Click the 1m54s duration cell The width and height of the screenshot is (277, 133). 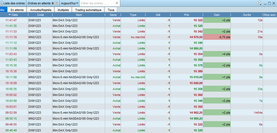(258, 113)
